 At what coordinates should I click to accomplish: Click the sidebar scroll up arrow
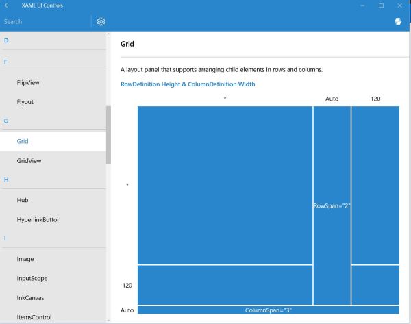[x=108, y=34]
